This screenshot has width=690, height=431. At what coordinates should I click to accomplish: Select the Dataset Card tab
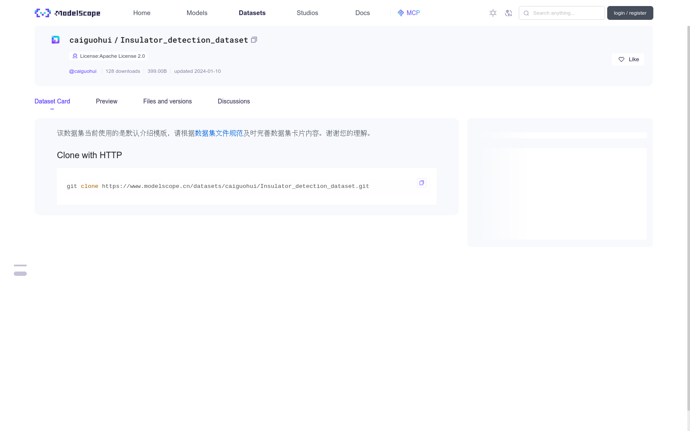click(x=52, y=101)
